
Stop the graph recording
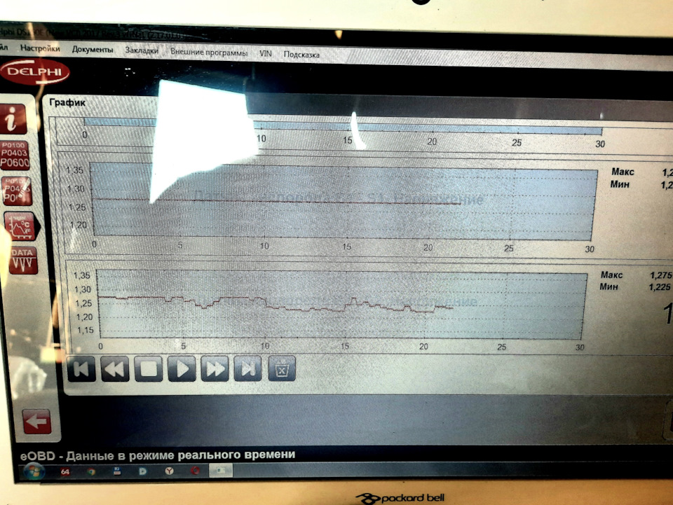(x=149, y=368)
